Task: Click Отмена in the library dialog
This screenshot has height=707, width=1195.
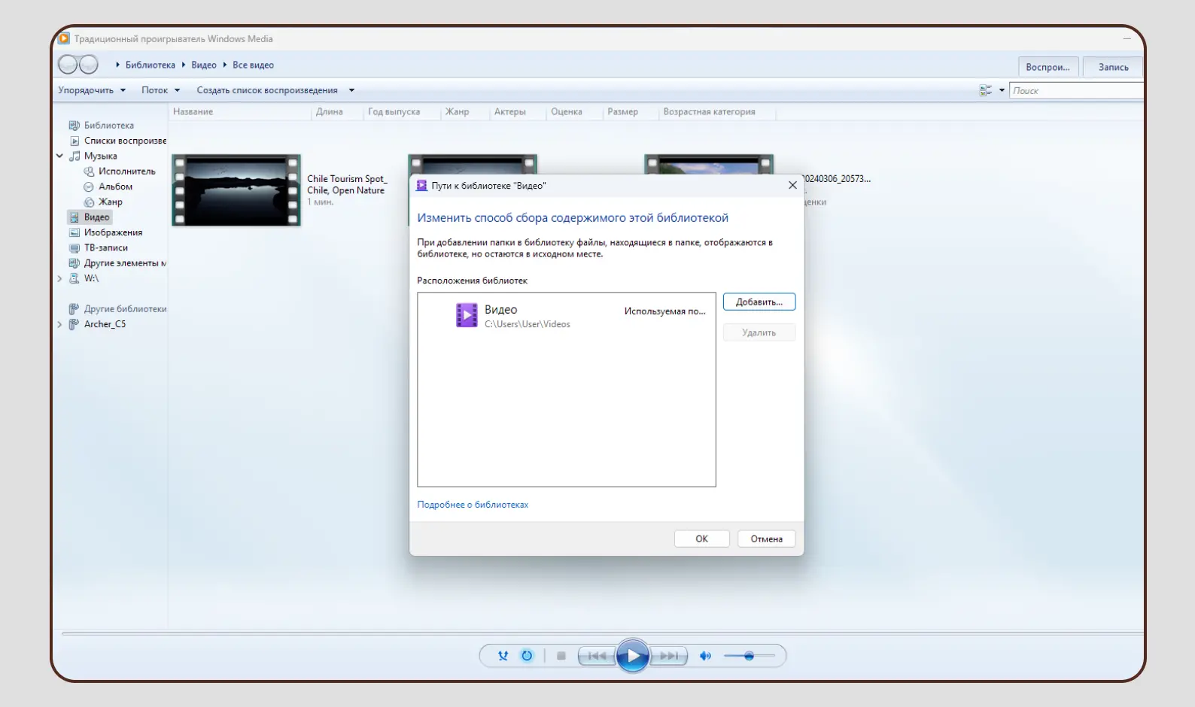Action: pos(766,539)
